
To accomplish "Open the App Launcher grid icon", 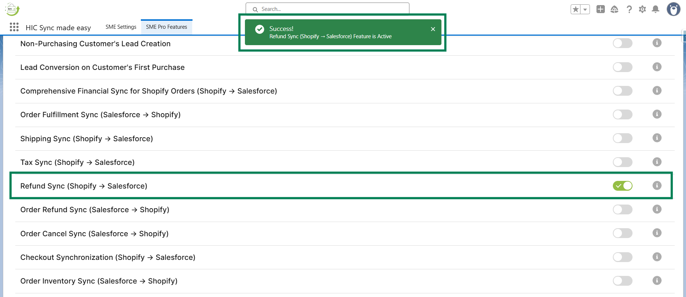I will click(14, 27).
